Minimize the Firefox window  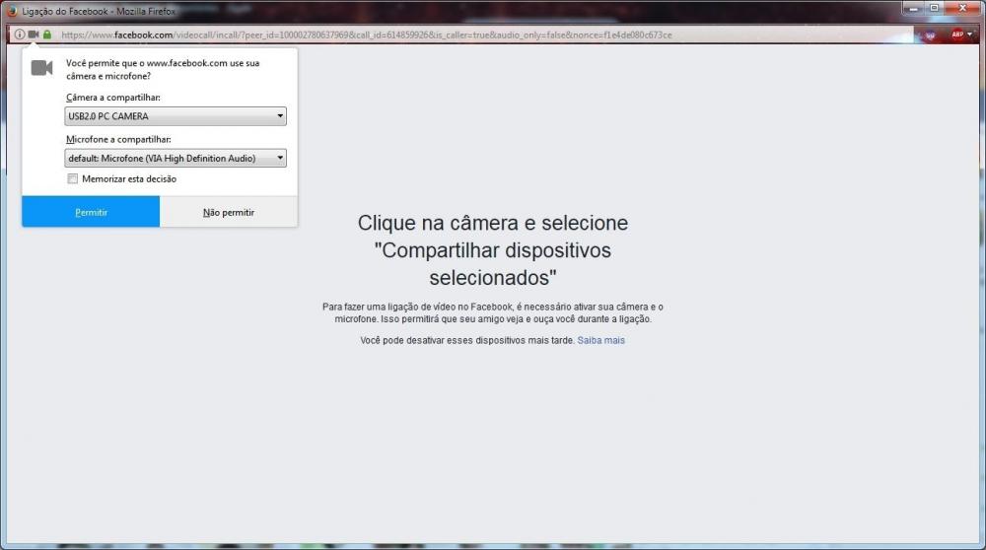point(914,8)
